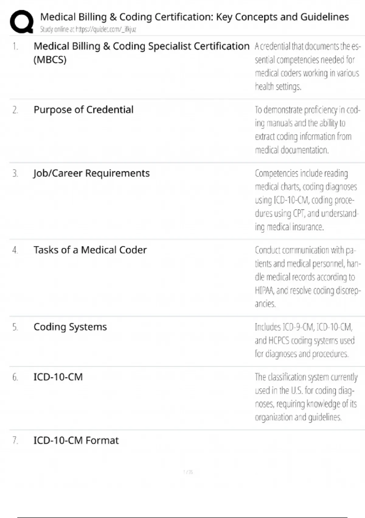
Task: Click the definition starting 'To demonstrate proficiency'
Action: (x=307, y=130)
